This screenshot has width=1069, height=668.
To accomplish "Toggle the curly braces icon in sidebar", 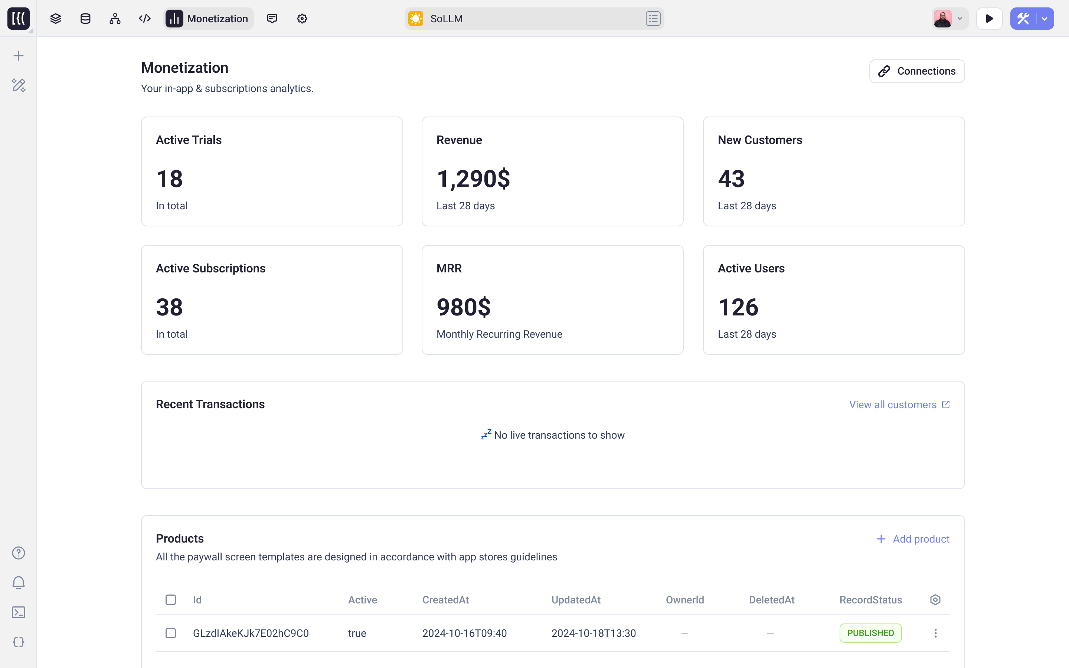I will point(19,642).
